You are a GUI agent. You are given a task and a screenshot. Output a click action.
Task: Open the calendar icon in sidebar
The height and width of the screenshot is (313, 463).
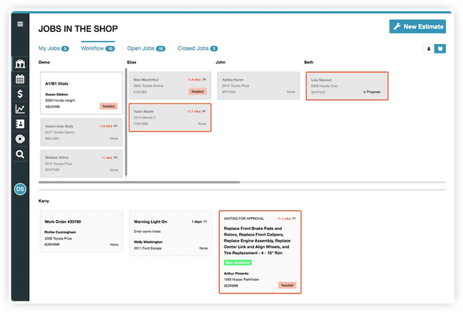tap(20, 79)
